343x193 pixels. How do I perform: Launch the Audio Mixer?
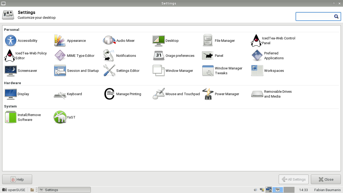coord(109,41)
